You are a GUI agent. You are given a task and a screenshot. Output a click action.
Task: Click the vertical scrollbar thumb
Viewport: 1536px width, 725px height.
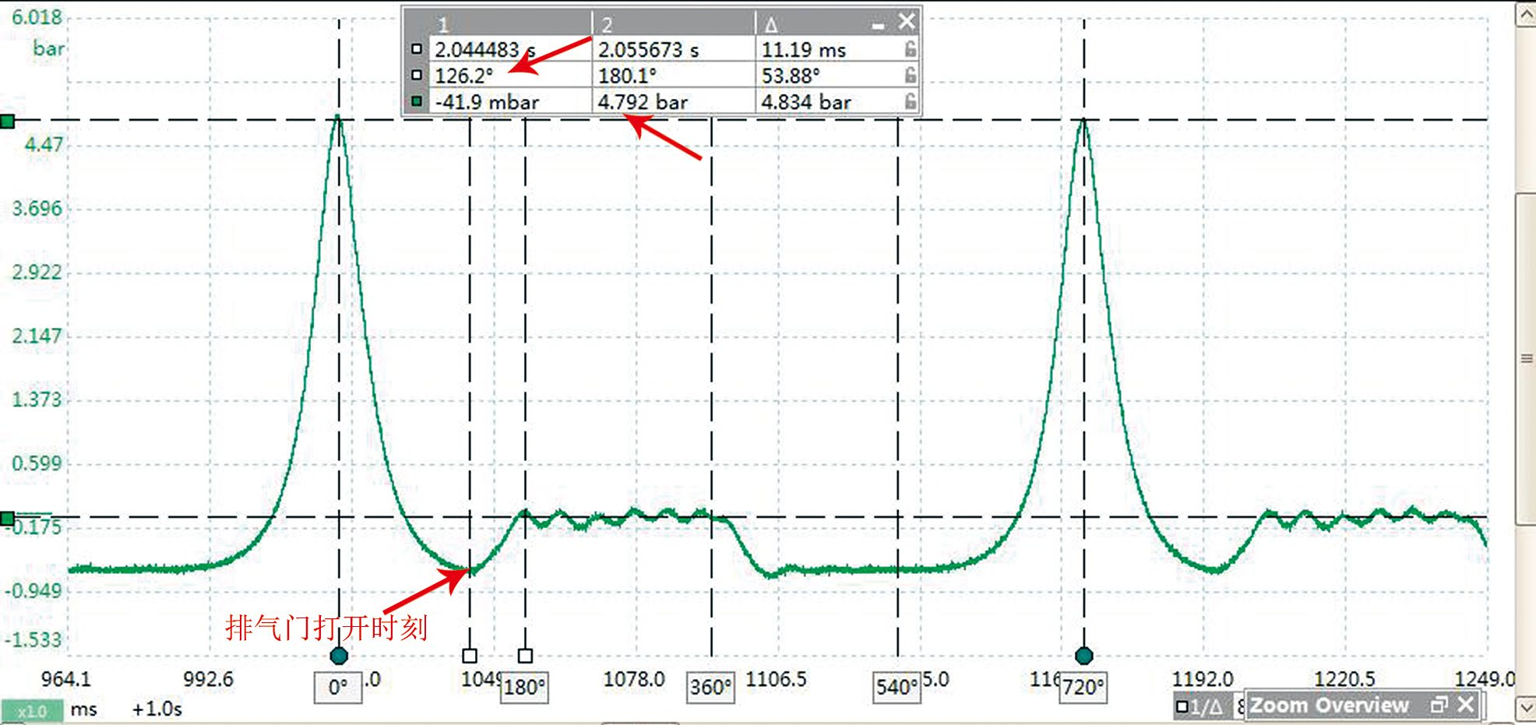coord(1526,358)
